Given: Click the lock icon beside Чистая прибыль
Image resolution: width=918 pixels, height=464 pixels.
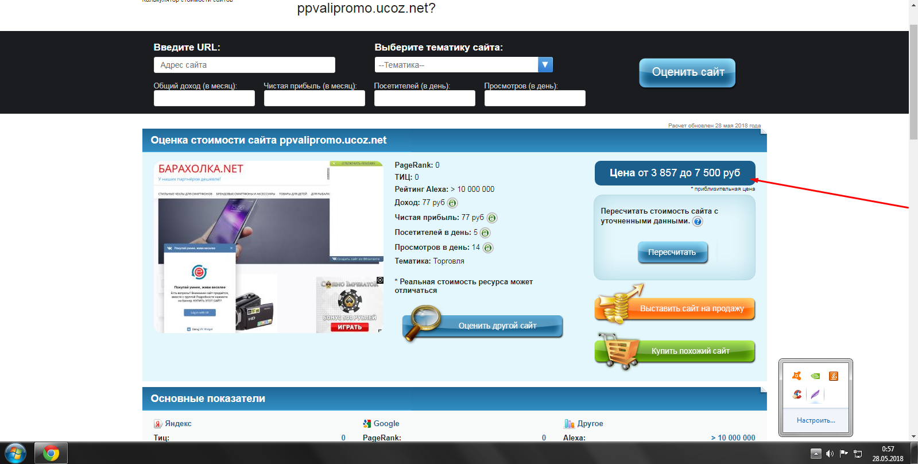Looking at the screenshot, I should [492, 218].
